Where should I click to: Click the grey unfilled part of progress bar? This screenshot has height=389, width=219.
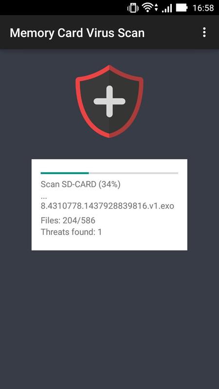pos(133,173)
